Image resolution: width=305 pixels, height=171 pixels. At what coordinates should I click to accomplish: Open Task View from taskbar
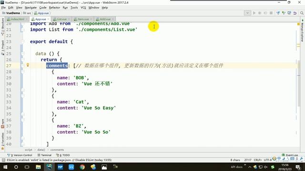point(27,167)
